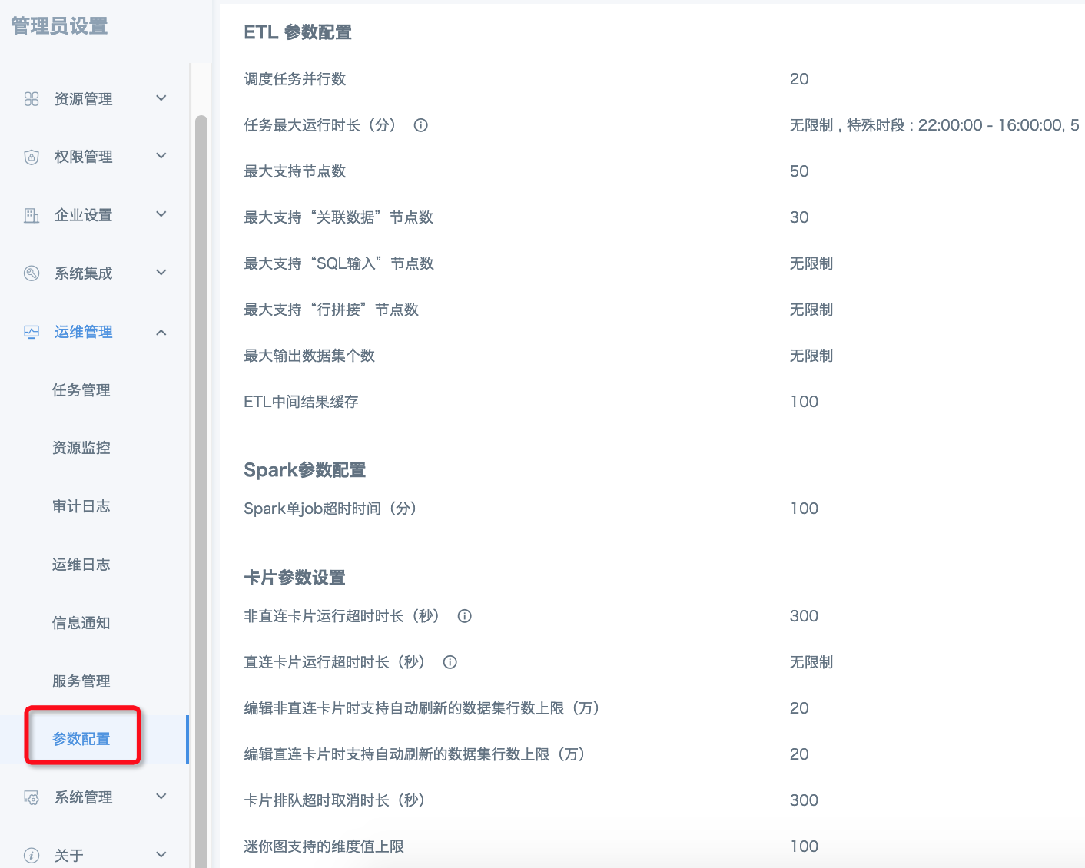Image resolution: width=1085 pixels, height=868 pixels.
Task: Click the ETL 参数配置 heading
Action: point(298,32)
